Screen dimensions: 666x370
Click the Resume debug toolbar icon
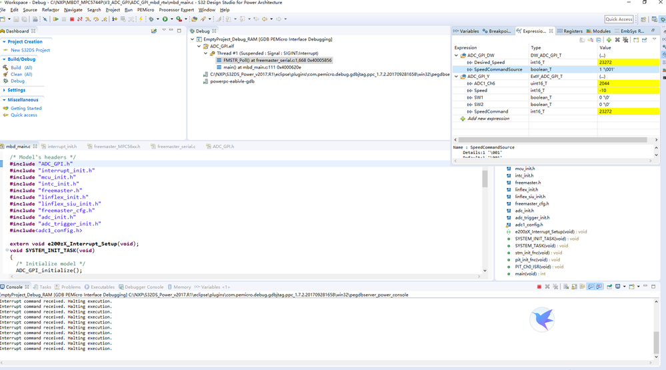[55, 19]
